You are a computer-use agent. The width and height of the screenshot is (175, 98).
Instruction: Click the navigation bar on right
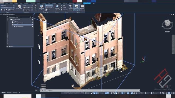pyautogui.click(x=173, y=44)
